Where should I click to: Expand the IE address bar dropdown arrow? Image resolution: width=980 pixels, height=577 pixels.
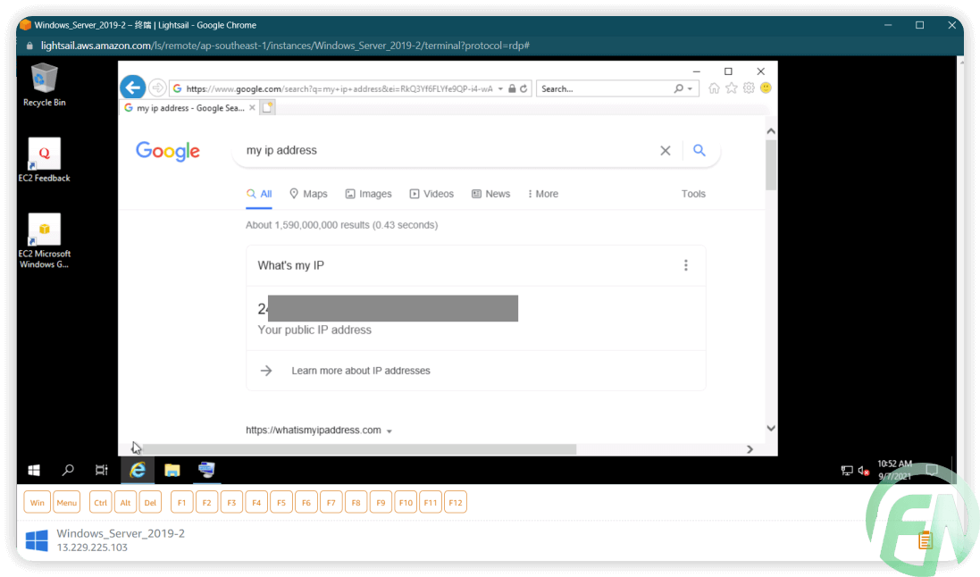500,88
